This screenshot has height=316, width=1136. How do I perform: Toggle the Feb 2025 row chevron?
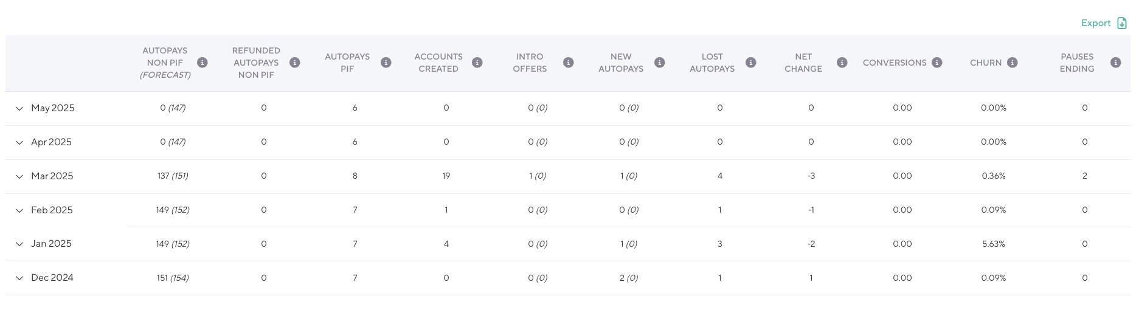(19, 210)
